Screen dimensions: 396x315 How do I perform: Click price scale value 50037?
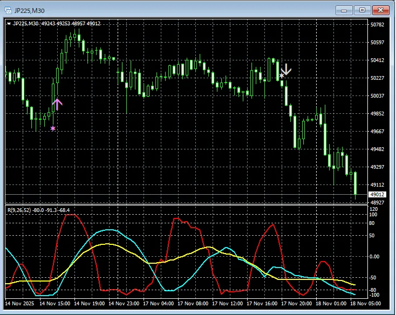pos(377,96)
